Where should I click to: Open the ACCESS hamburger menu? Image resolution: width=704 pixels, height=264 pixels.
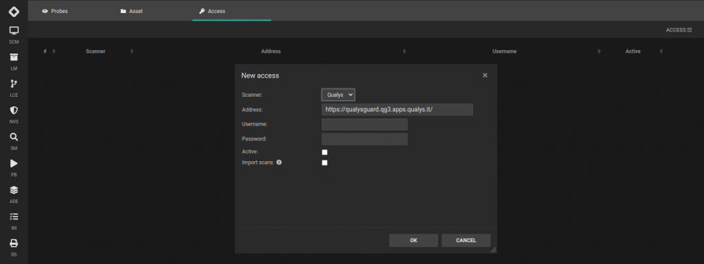tap(679, 30)
